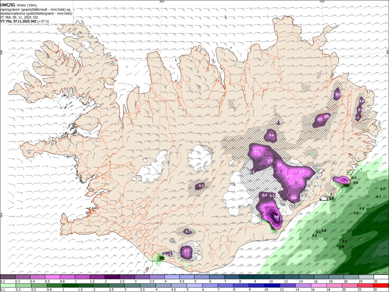This screenshot has width=389, height=292.
Task: Click the "0.1" label under the lower legend row
Action: coord(2,290)
